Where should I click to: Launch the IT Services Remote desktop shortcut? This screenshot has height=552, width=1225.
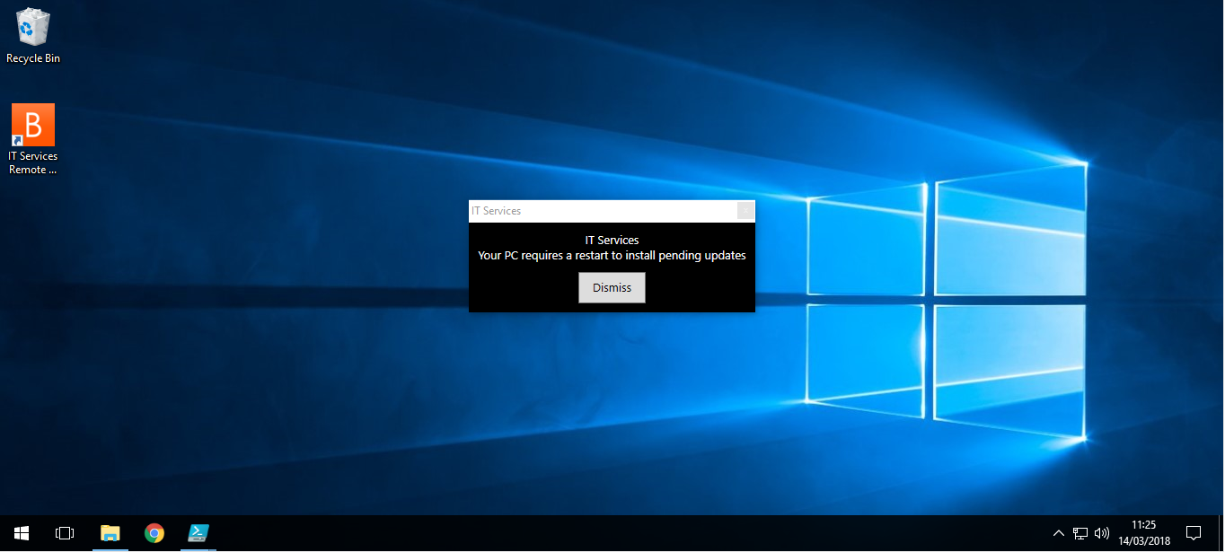point(32,123)
